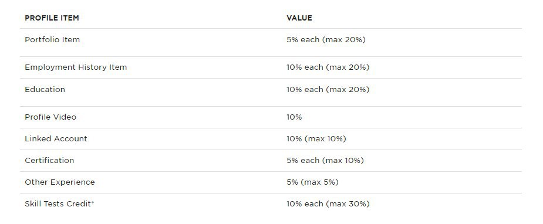Click the PROFILE ITEM column header
Viewport: 543px width, 224px height.
click(x=52, y=18)
